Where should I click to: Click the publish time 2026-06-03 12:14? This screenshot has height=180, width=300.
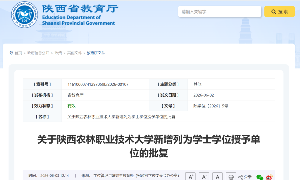click(x=54, y=176)
